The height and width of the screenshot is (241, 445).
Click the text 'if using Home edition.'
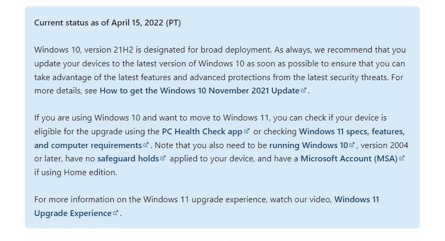pyautogui.click(x=75, y=173)
